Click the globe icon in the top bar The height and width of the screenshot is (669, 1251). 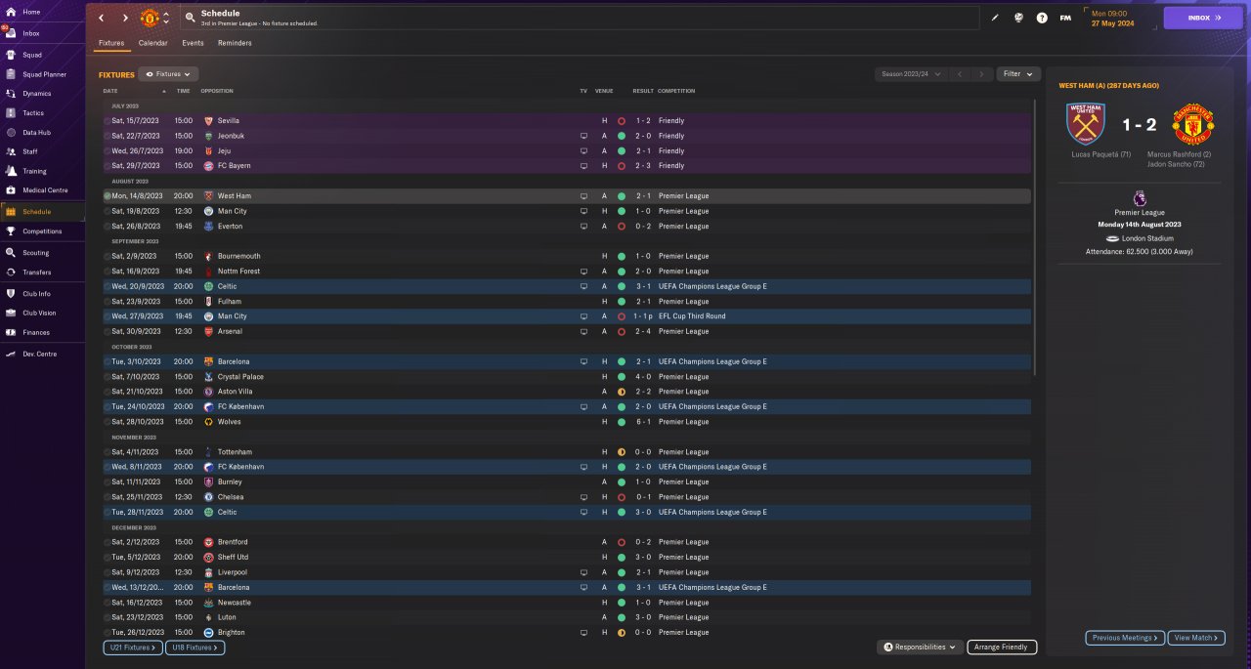click(x=1018, y=18)
